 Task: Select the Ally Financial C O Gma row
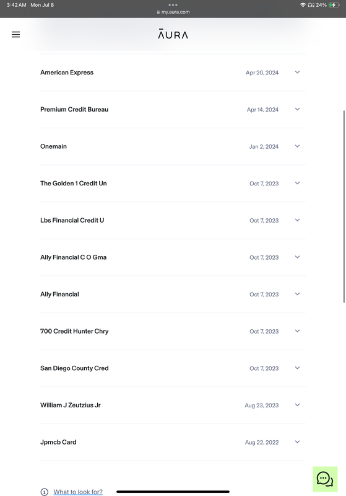click(173, 257)
